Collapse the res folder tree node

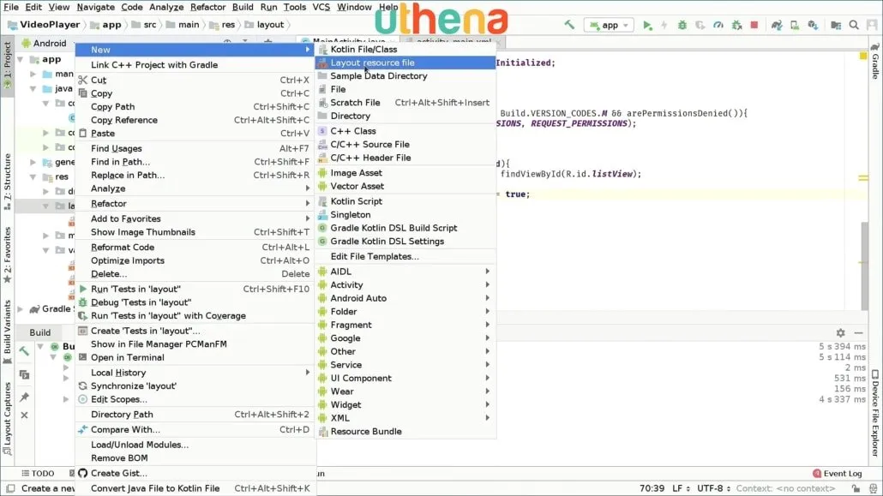(x=33, y=176)
